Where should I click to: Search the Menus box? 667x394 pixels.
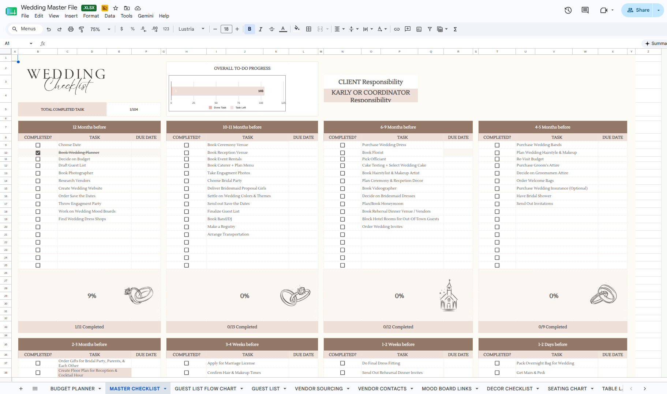pyautogui.click(x=25, y=29)
